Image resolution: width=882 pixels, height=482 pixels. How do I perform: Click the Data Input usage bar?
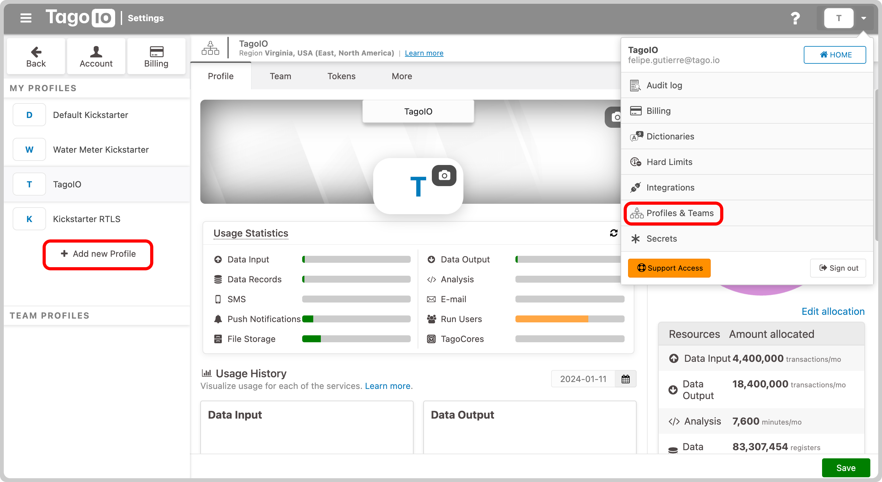(356, 260)
